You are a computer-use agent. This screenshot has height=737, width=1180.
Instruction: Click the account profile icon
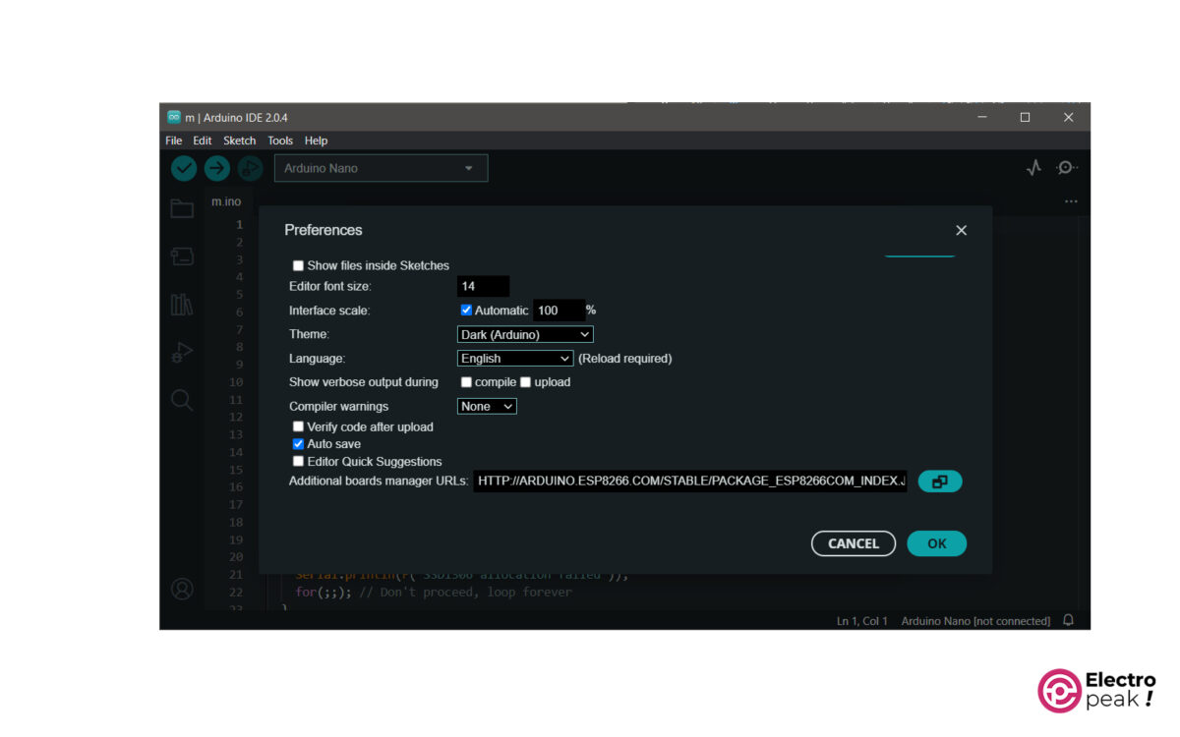[x=182, y=589]
